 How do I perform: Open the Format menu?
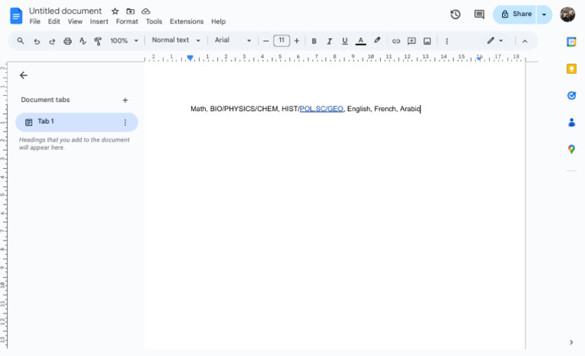coord(126,21)
